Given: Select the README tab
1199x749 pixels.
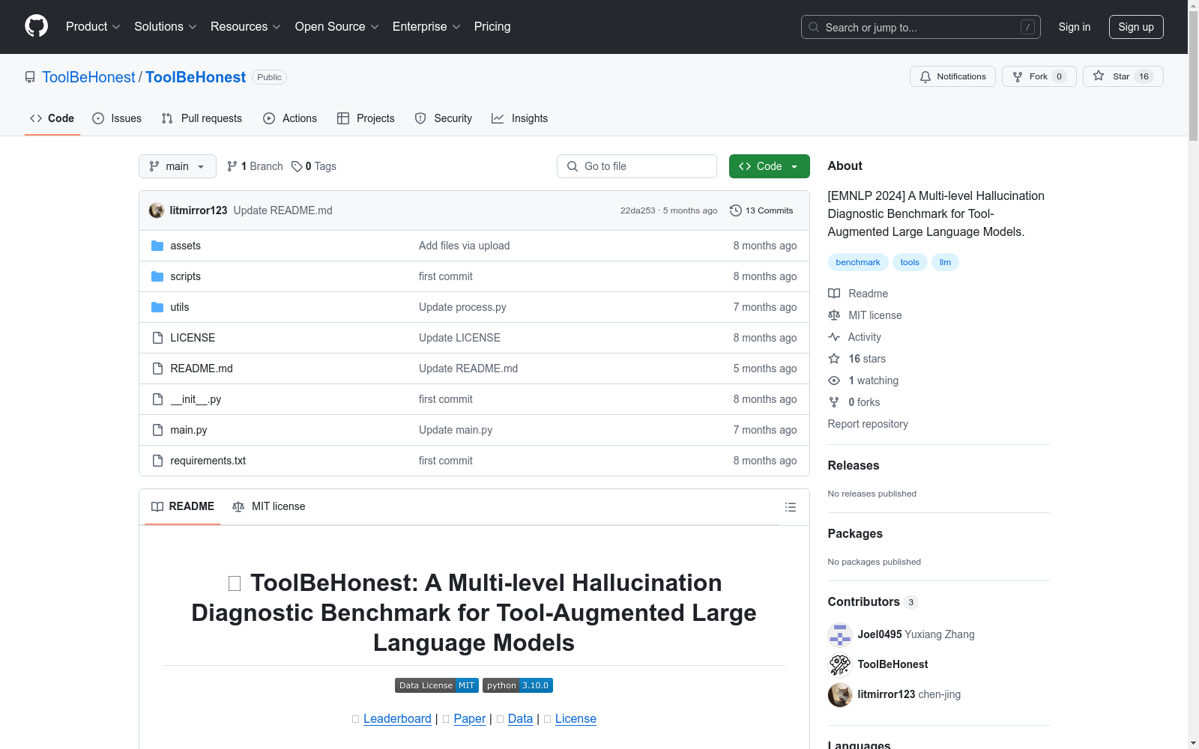Looking at the screenshot, I should point(183,506).
